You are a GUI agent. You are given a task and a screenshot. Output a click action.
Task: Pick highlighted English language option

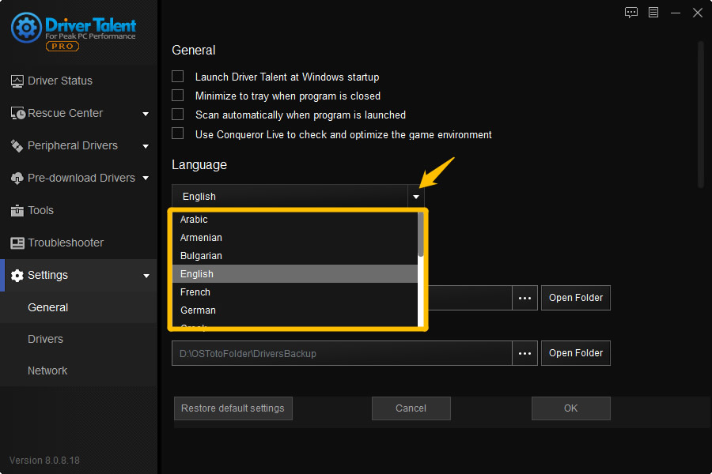[295, 274]
